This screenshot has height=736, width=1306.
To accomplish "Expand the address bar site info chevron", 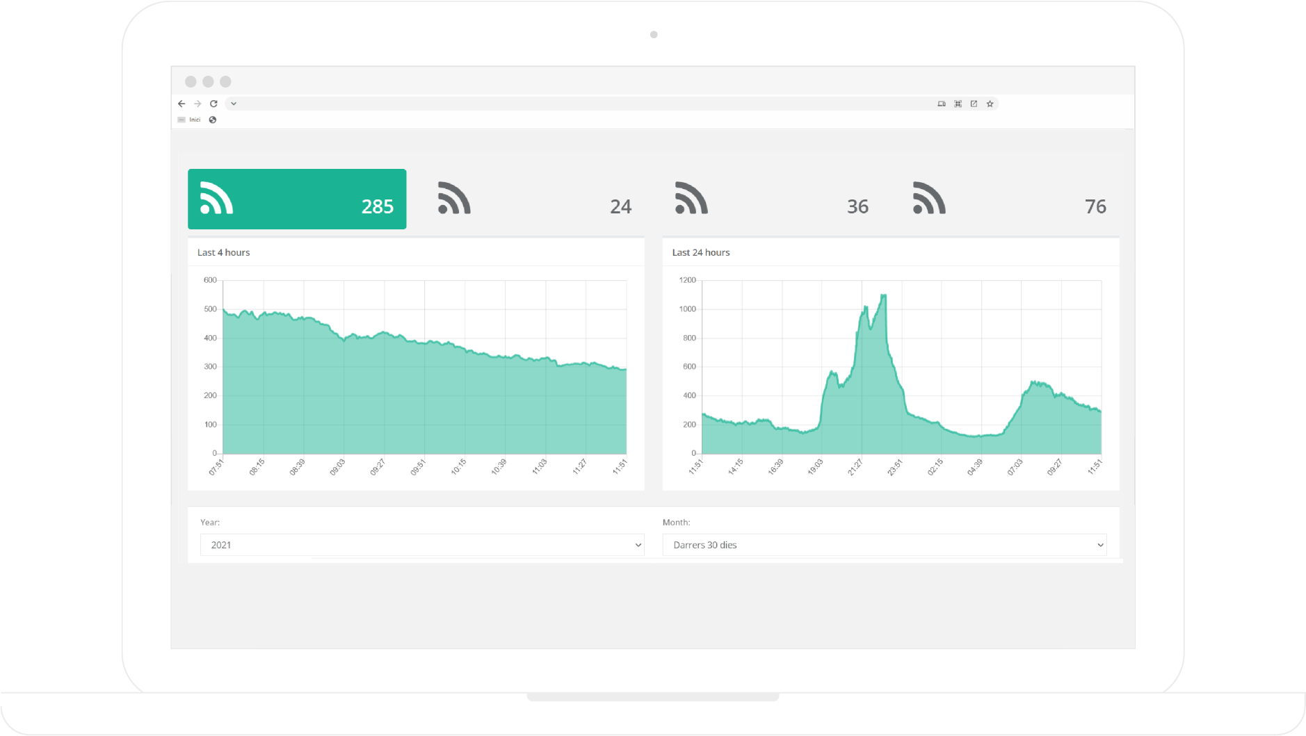I will pyautogui.click(x=234, y=104).
